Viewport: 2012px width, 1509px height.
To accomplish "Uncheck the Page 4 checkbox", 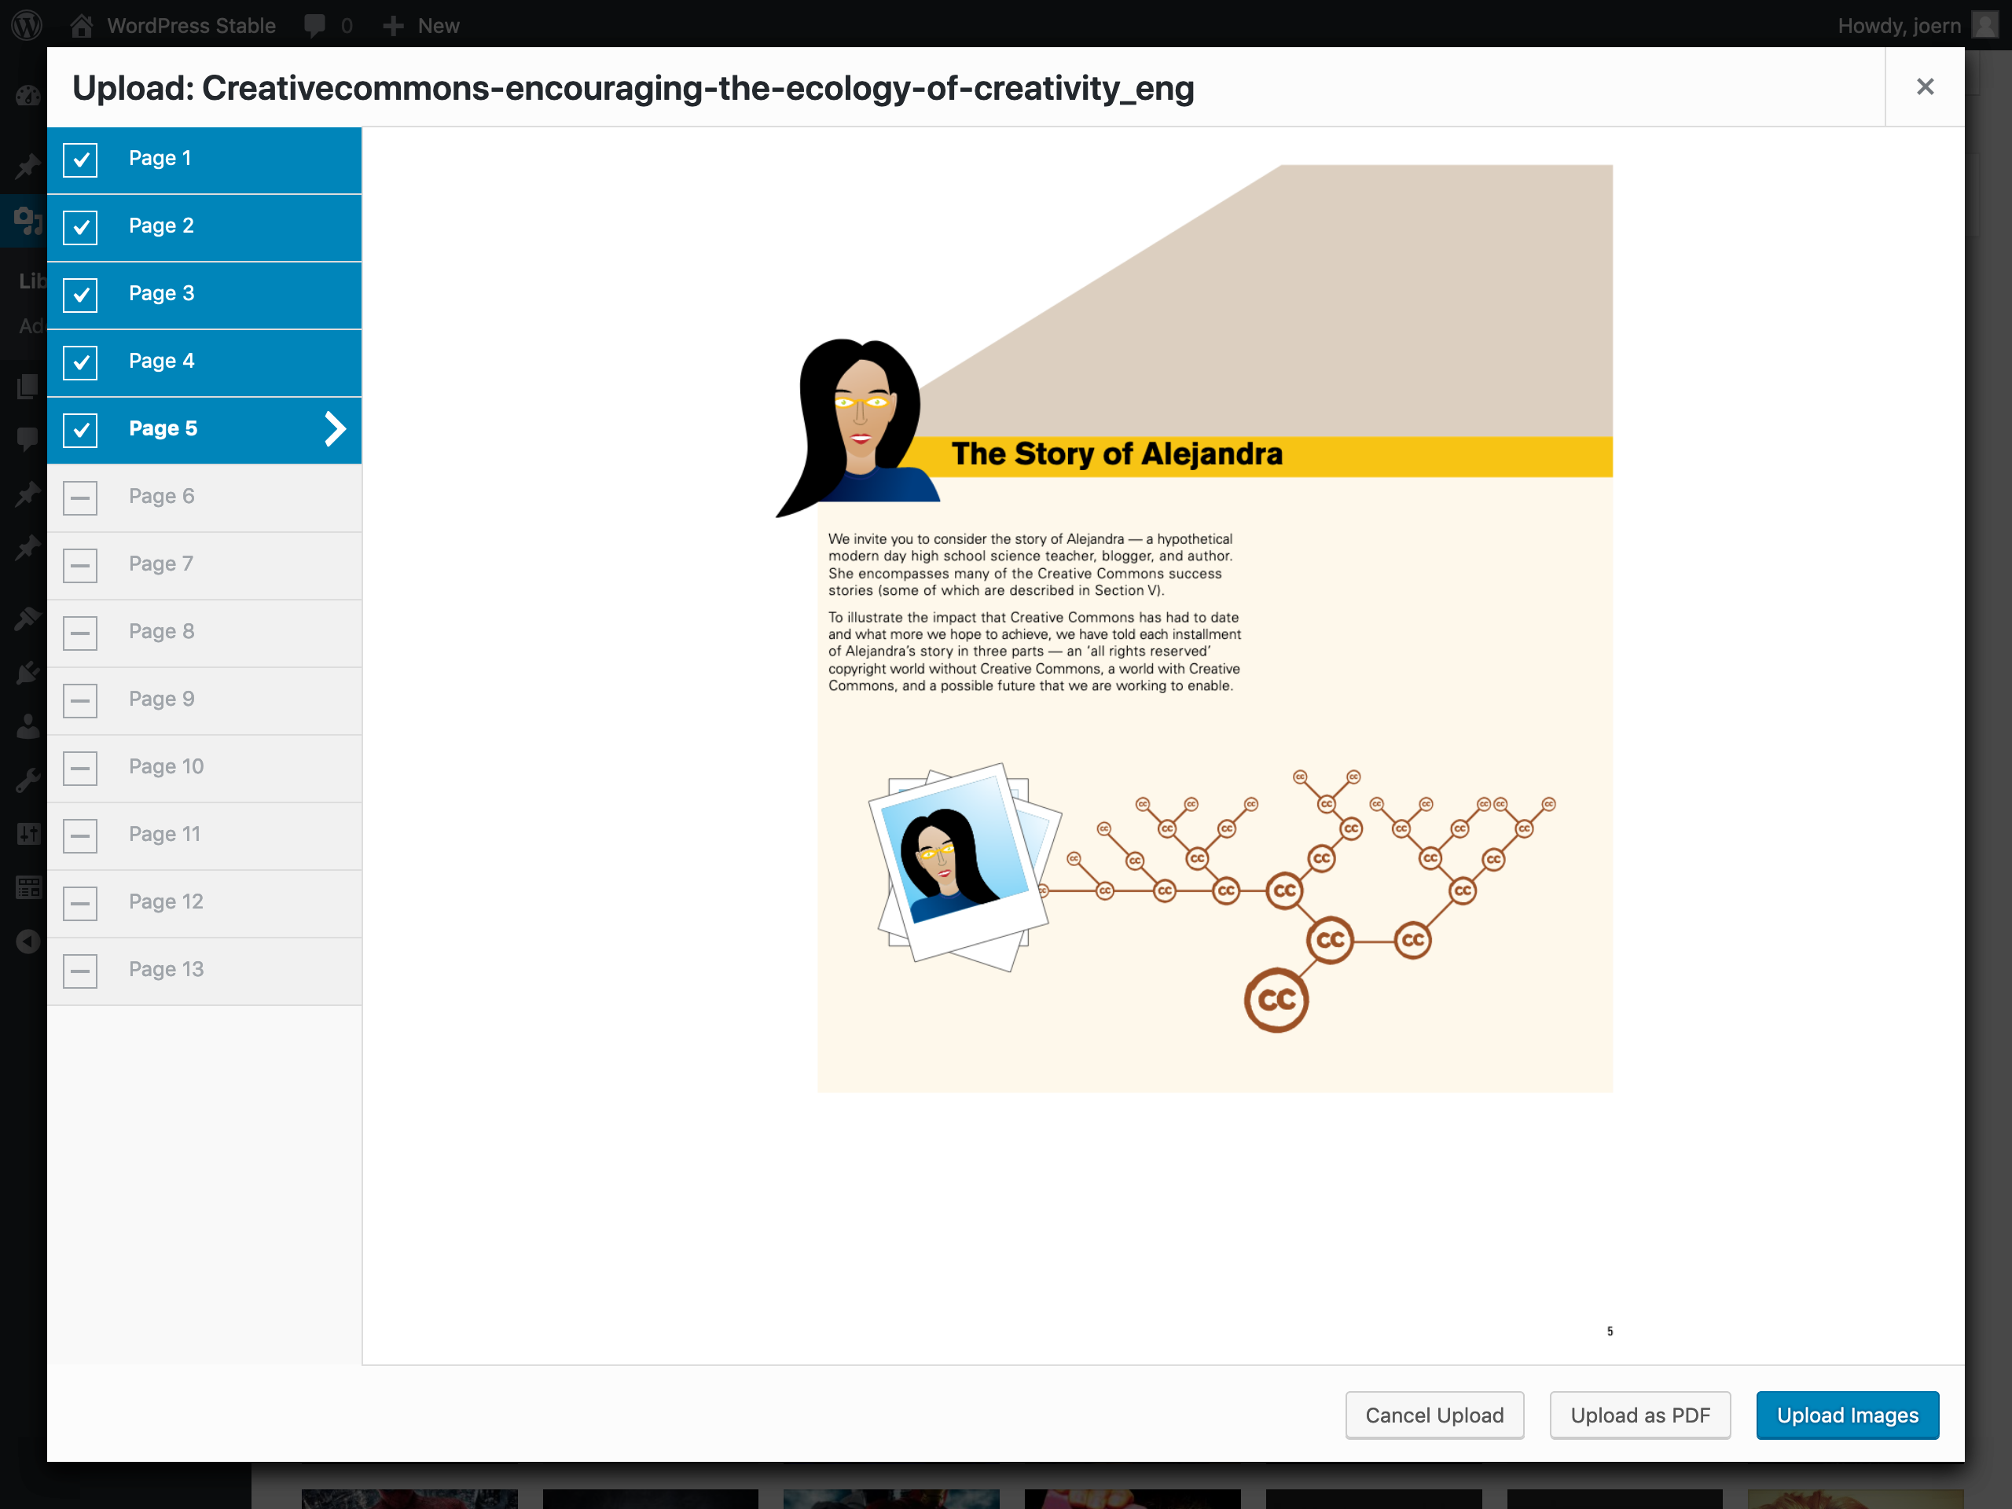I will [x=80, y=362].
